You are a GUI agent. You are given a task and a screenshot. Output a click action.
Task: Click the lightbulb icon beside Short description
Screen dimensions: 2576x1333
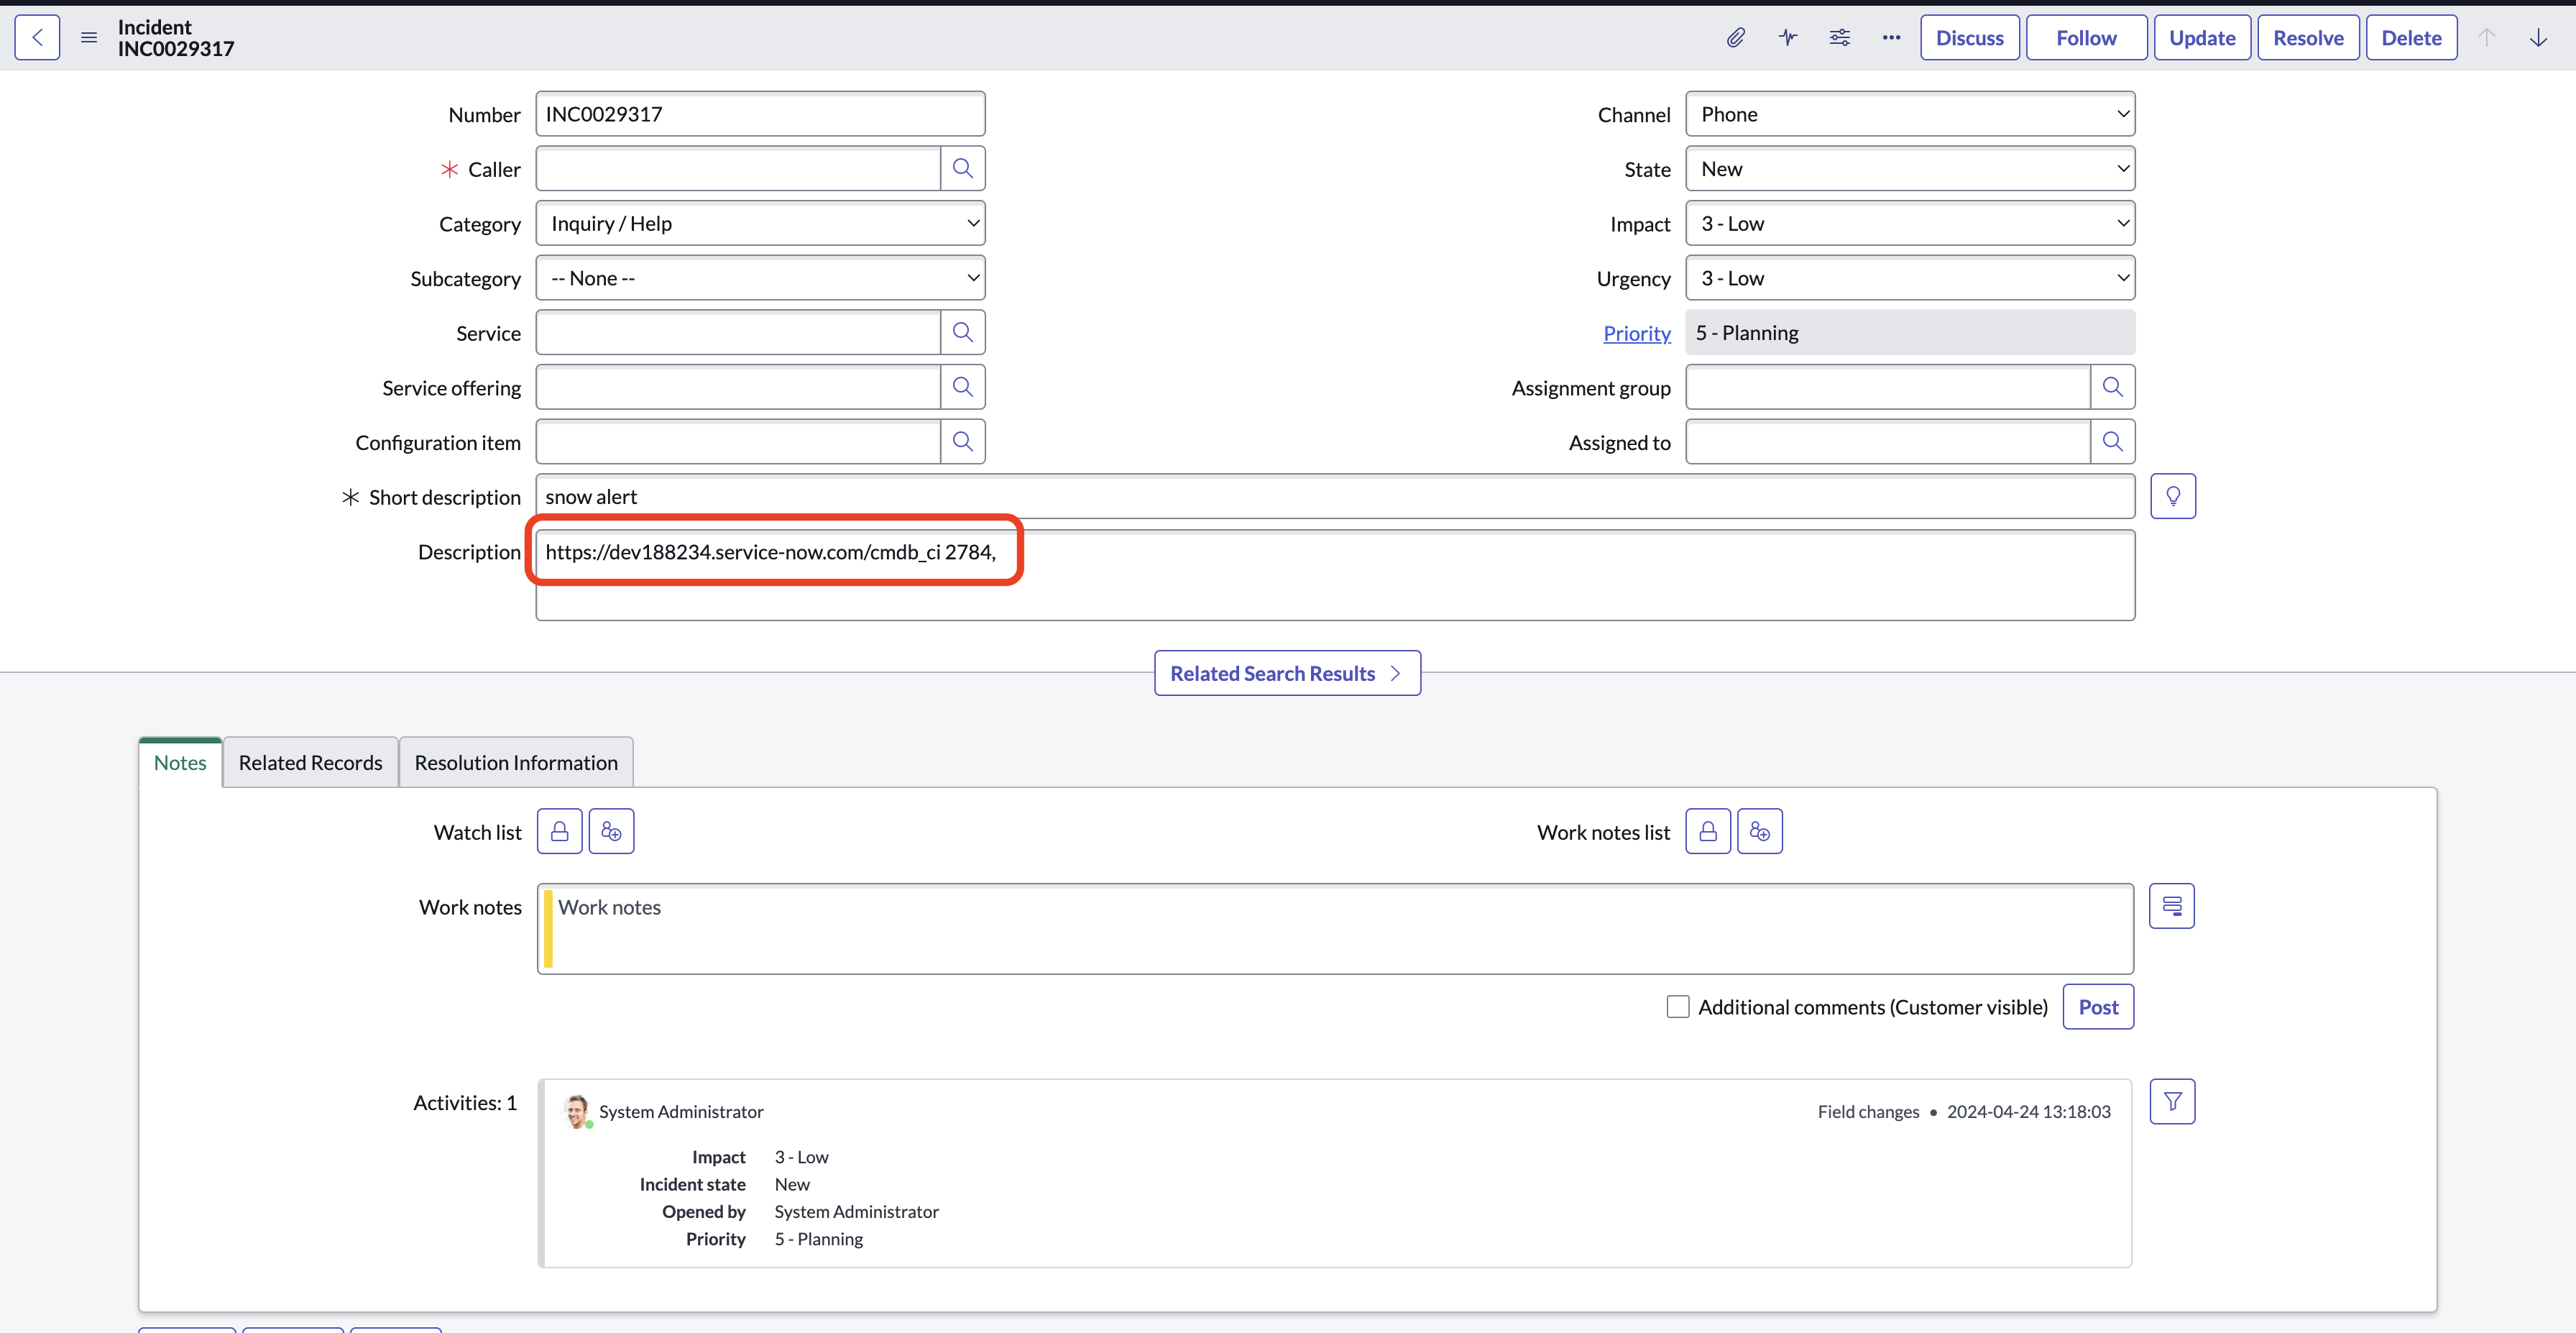point(2172,495)
